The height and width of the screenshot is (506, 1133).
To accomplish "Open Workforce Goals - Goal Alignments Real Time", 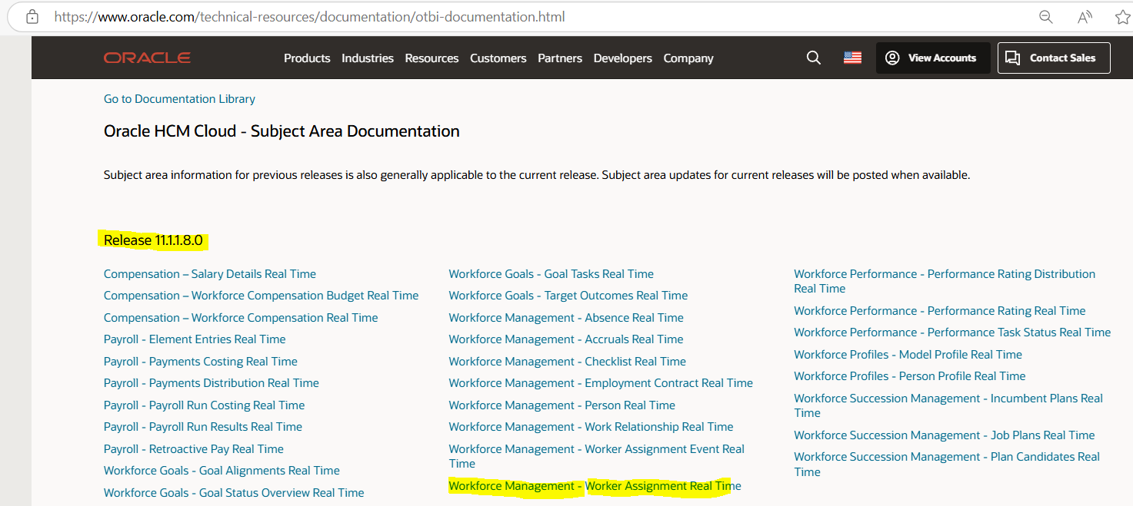I will [222, 471].
